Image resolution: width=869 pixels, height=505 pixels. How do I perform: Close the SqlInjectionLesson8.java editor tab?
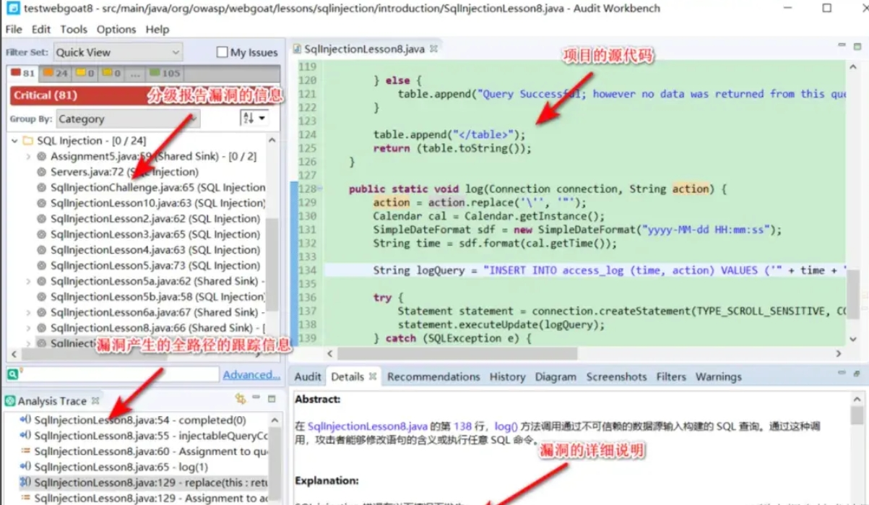click(434, 49)
